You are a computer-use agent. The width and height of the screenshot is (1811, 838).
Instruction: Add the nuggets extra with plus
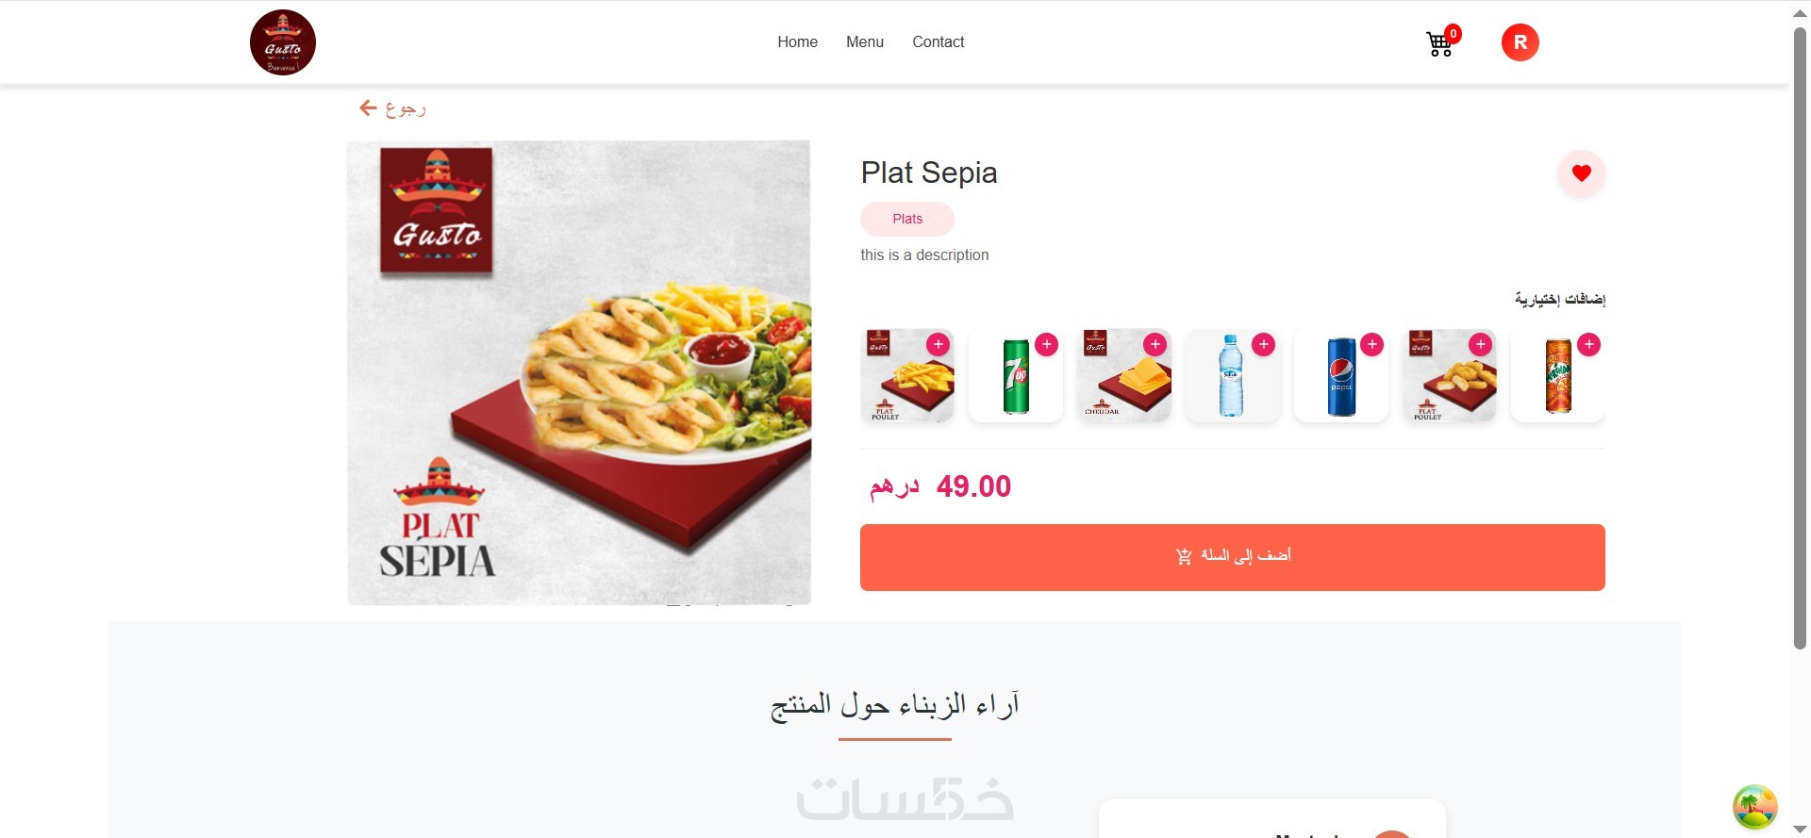(1480, 345)
